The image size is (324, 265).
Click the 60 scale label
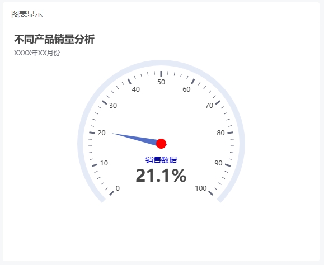point(186,89)
